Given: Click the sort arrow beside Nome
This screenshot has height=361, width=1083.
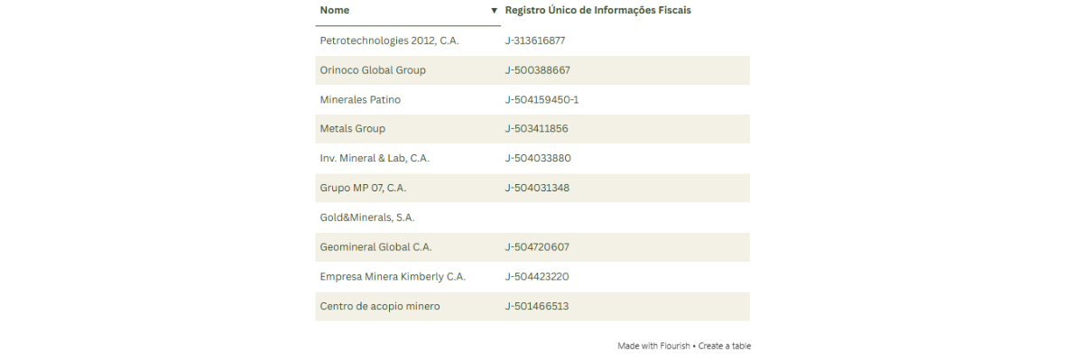Looking at the screenshot, I should pyautogui.click(x=494, y=11).
